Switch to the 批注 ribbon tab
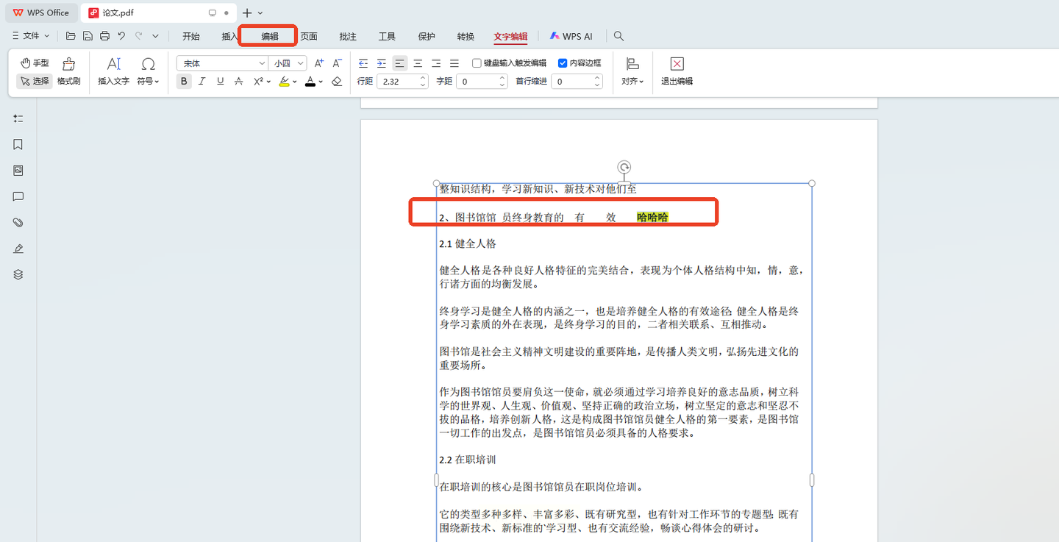Image resolution: width=1059 pixels, height=542 pixels. point(348,36)
